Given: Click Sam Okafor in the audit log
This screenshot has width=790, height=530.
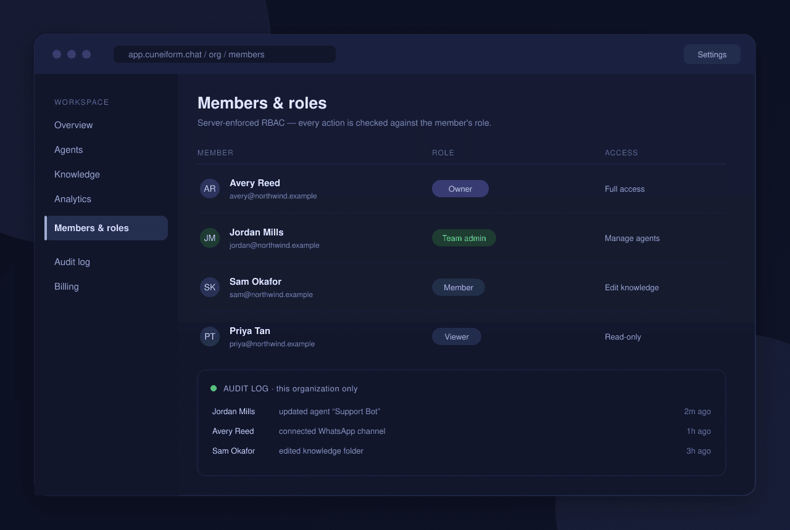Looking at the screenshot, I should pyautogui.click(x=233, y=451).
